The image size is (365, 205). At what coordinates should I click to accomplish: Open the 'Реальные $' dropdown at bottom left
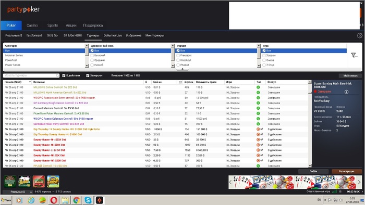point(18,192)
